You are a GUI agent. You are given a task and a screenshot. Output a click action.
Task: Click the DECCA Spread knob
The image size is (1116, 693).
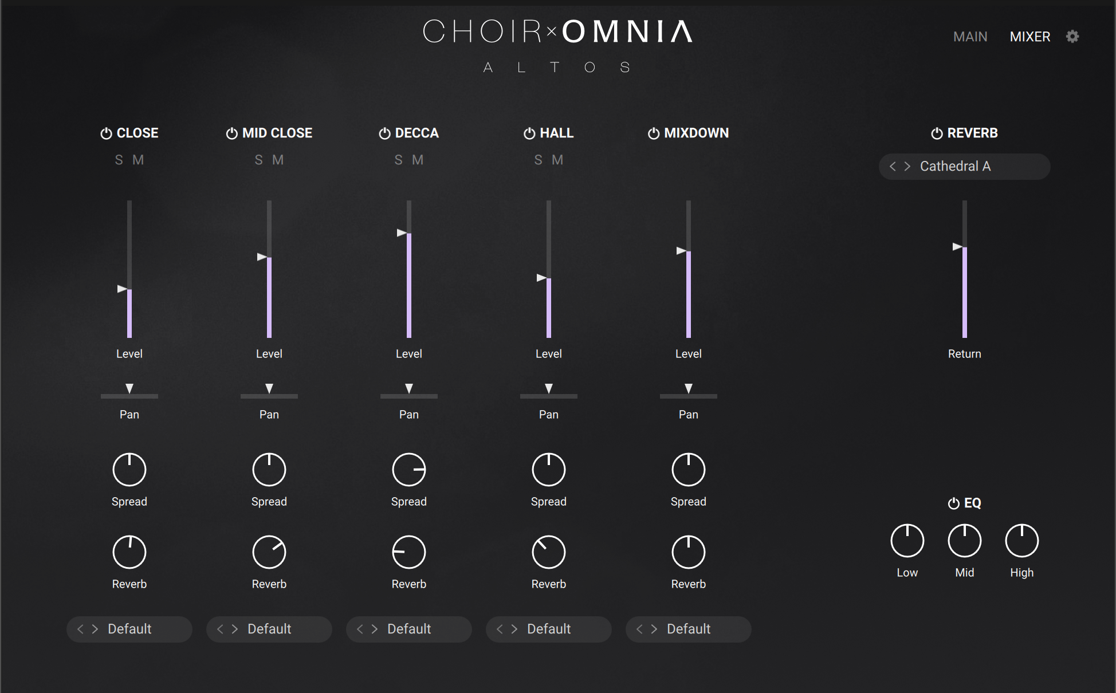point(409,470)
